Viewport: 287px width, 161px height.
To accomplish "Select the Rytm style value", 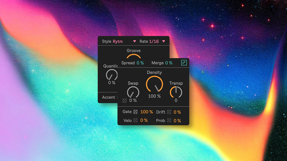I will pos(118,41).
